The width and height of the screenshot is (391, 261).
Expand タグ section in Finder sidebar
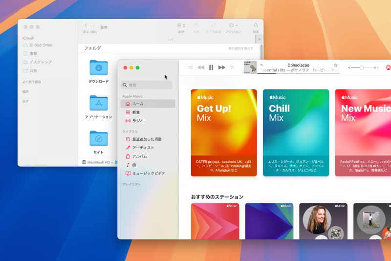(x=25, y=102)
